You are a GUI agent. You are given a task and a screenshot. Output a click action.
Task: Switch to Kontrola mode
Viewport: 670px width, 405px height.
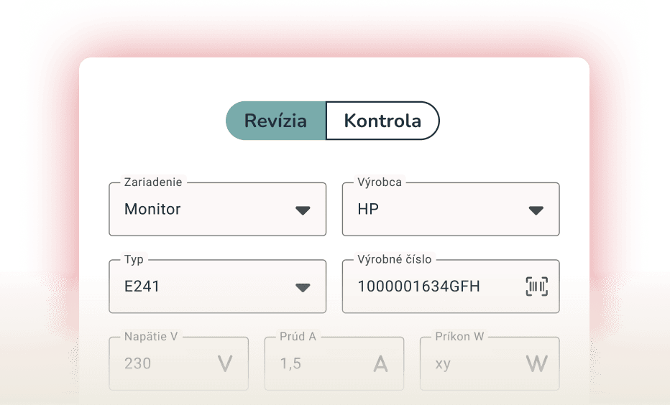(x=382, y=121)
